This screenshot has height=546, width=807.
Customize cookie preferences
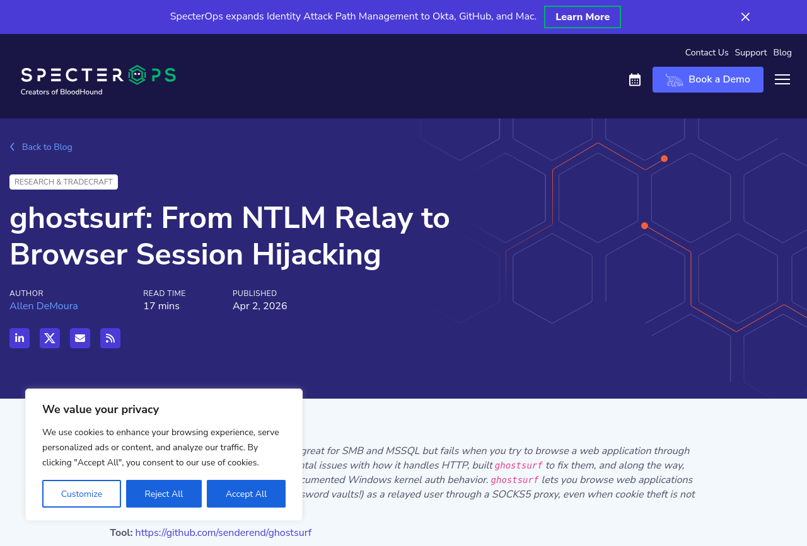click(x=81, y=494)
